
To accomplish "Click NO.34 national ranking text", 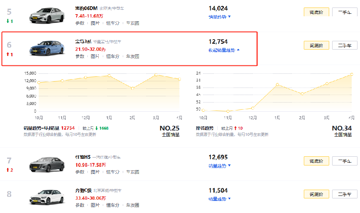I will click(342, 128).
